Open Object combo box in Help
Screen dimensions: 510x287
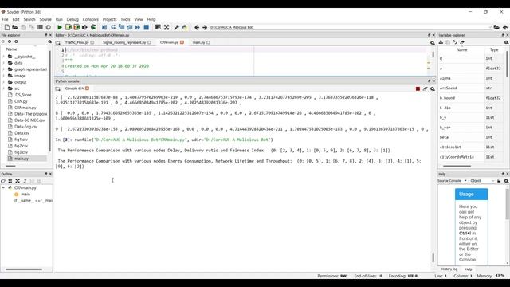pyautogui.click(x=482, y=181)
